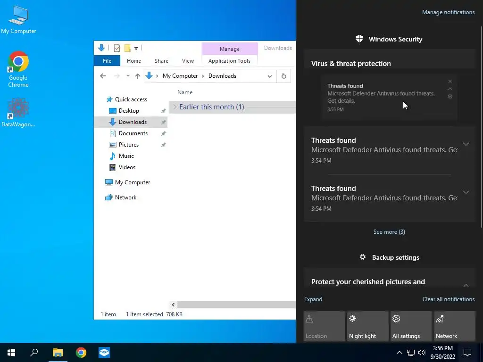Screen dimensions: 483x362
Task: Open Chrome from the taskbar
Action: [81, 353]
